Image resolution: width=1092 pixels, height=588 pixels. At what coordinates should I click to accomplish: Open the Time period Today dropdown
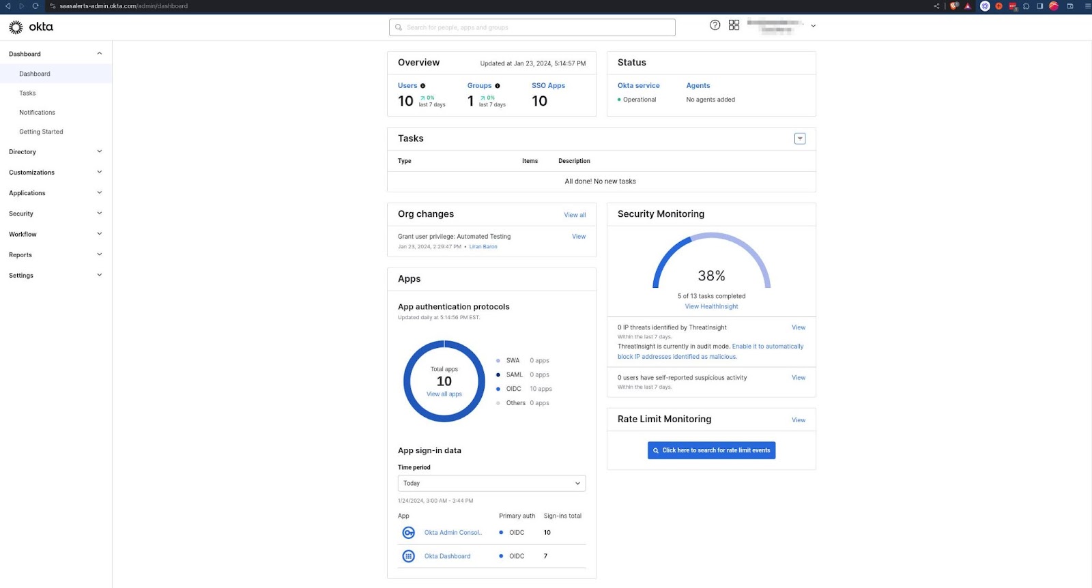point(491,483)
